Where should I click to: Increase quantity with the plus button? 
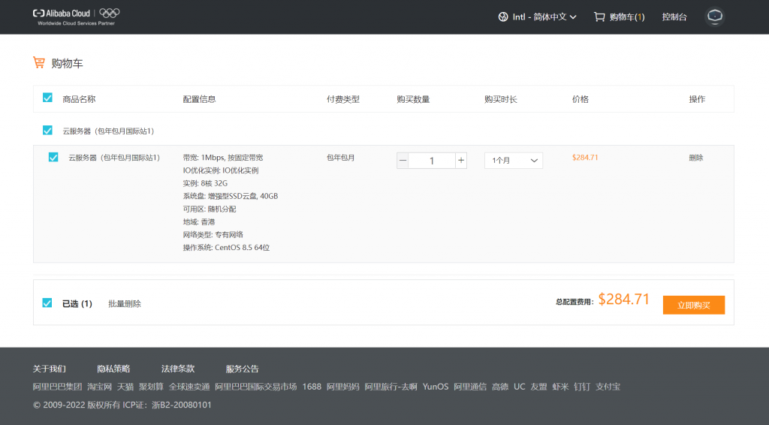(x=460, y=161)
